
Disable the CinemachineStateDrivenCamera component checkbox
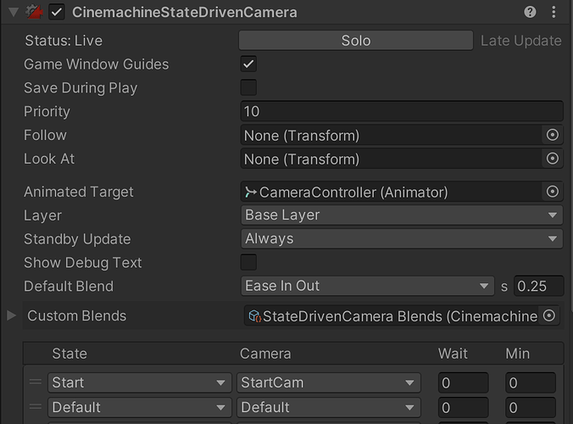[x=57, y=13]
